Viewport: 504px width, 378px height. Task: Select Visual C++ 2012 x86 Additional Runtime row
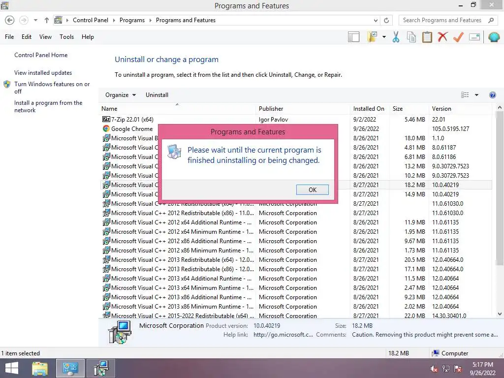pyautogui.click(x=296, y=241)
